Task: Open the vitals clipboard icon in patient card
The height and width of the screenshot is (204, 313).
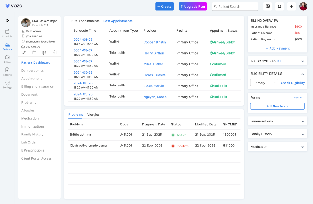Action: pos(54,52)
